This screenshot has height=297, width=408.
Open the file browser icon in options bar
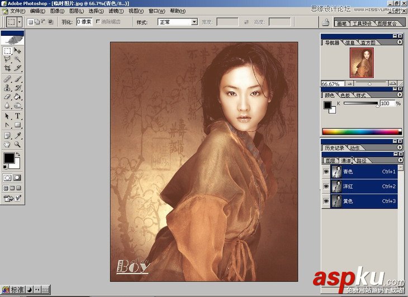(x=325, y=22)
